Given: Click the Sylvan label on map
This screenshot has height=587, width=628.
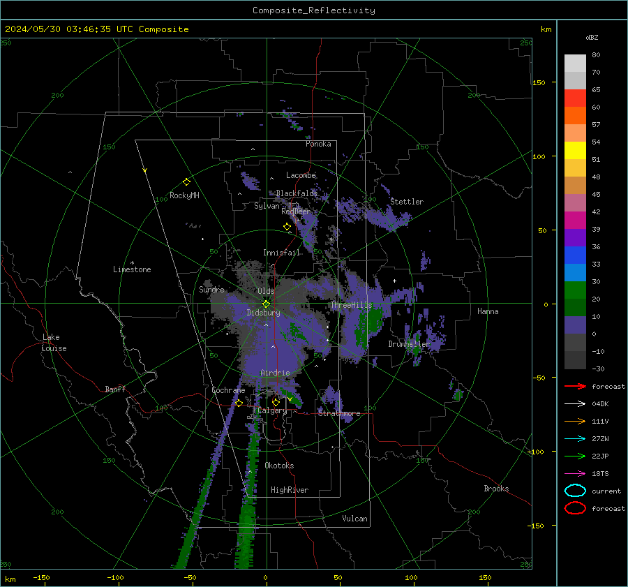Looking at the screenshot, I should click(267, 206).
